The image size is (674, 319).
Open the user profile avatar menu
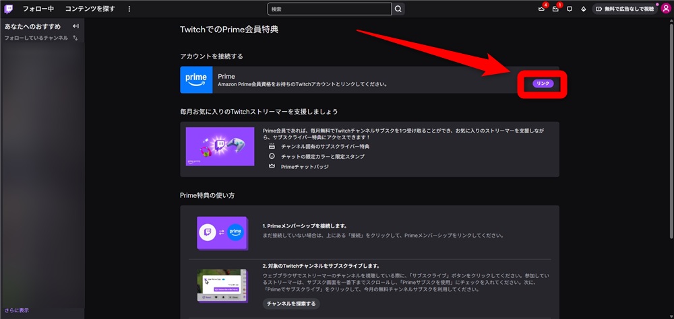pos(665,9)
